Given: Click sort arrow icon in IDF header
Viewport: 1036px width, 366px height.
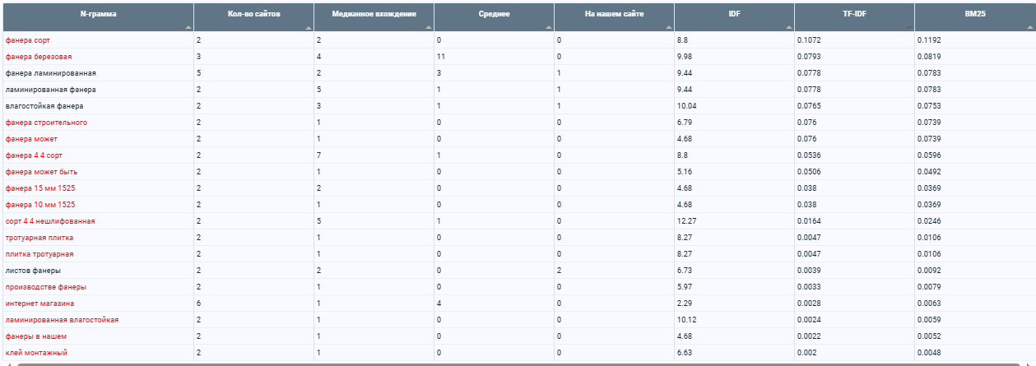Looking at the screenshot, I should pyautogui.click(x=789, y=27).
